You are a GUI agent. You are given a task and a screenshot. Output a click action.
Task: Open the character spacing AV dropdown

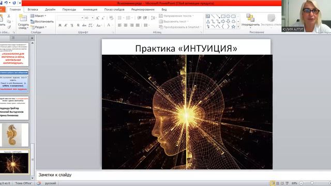(91, 25)
